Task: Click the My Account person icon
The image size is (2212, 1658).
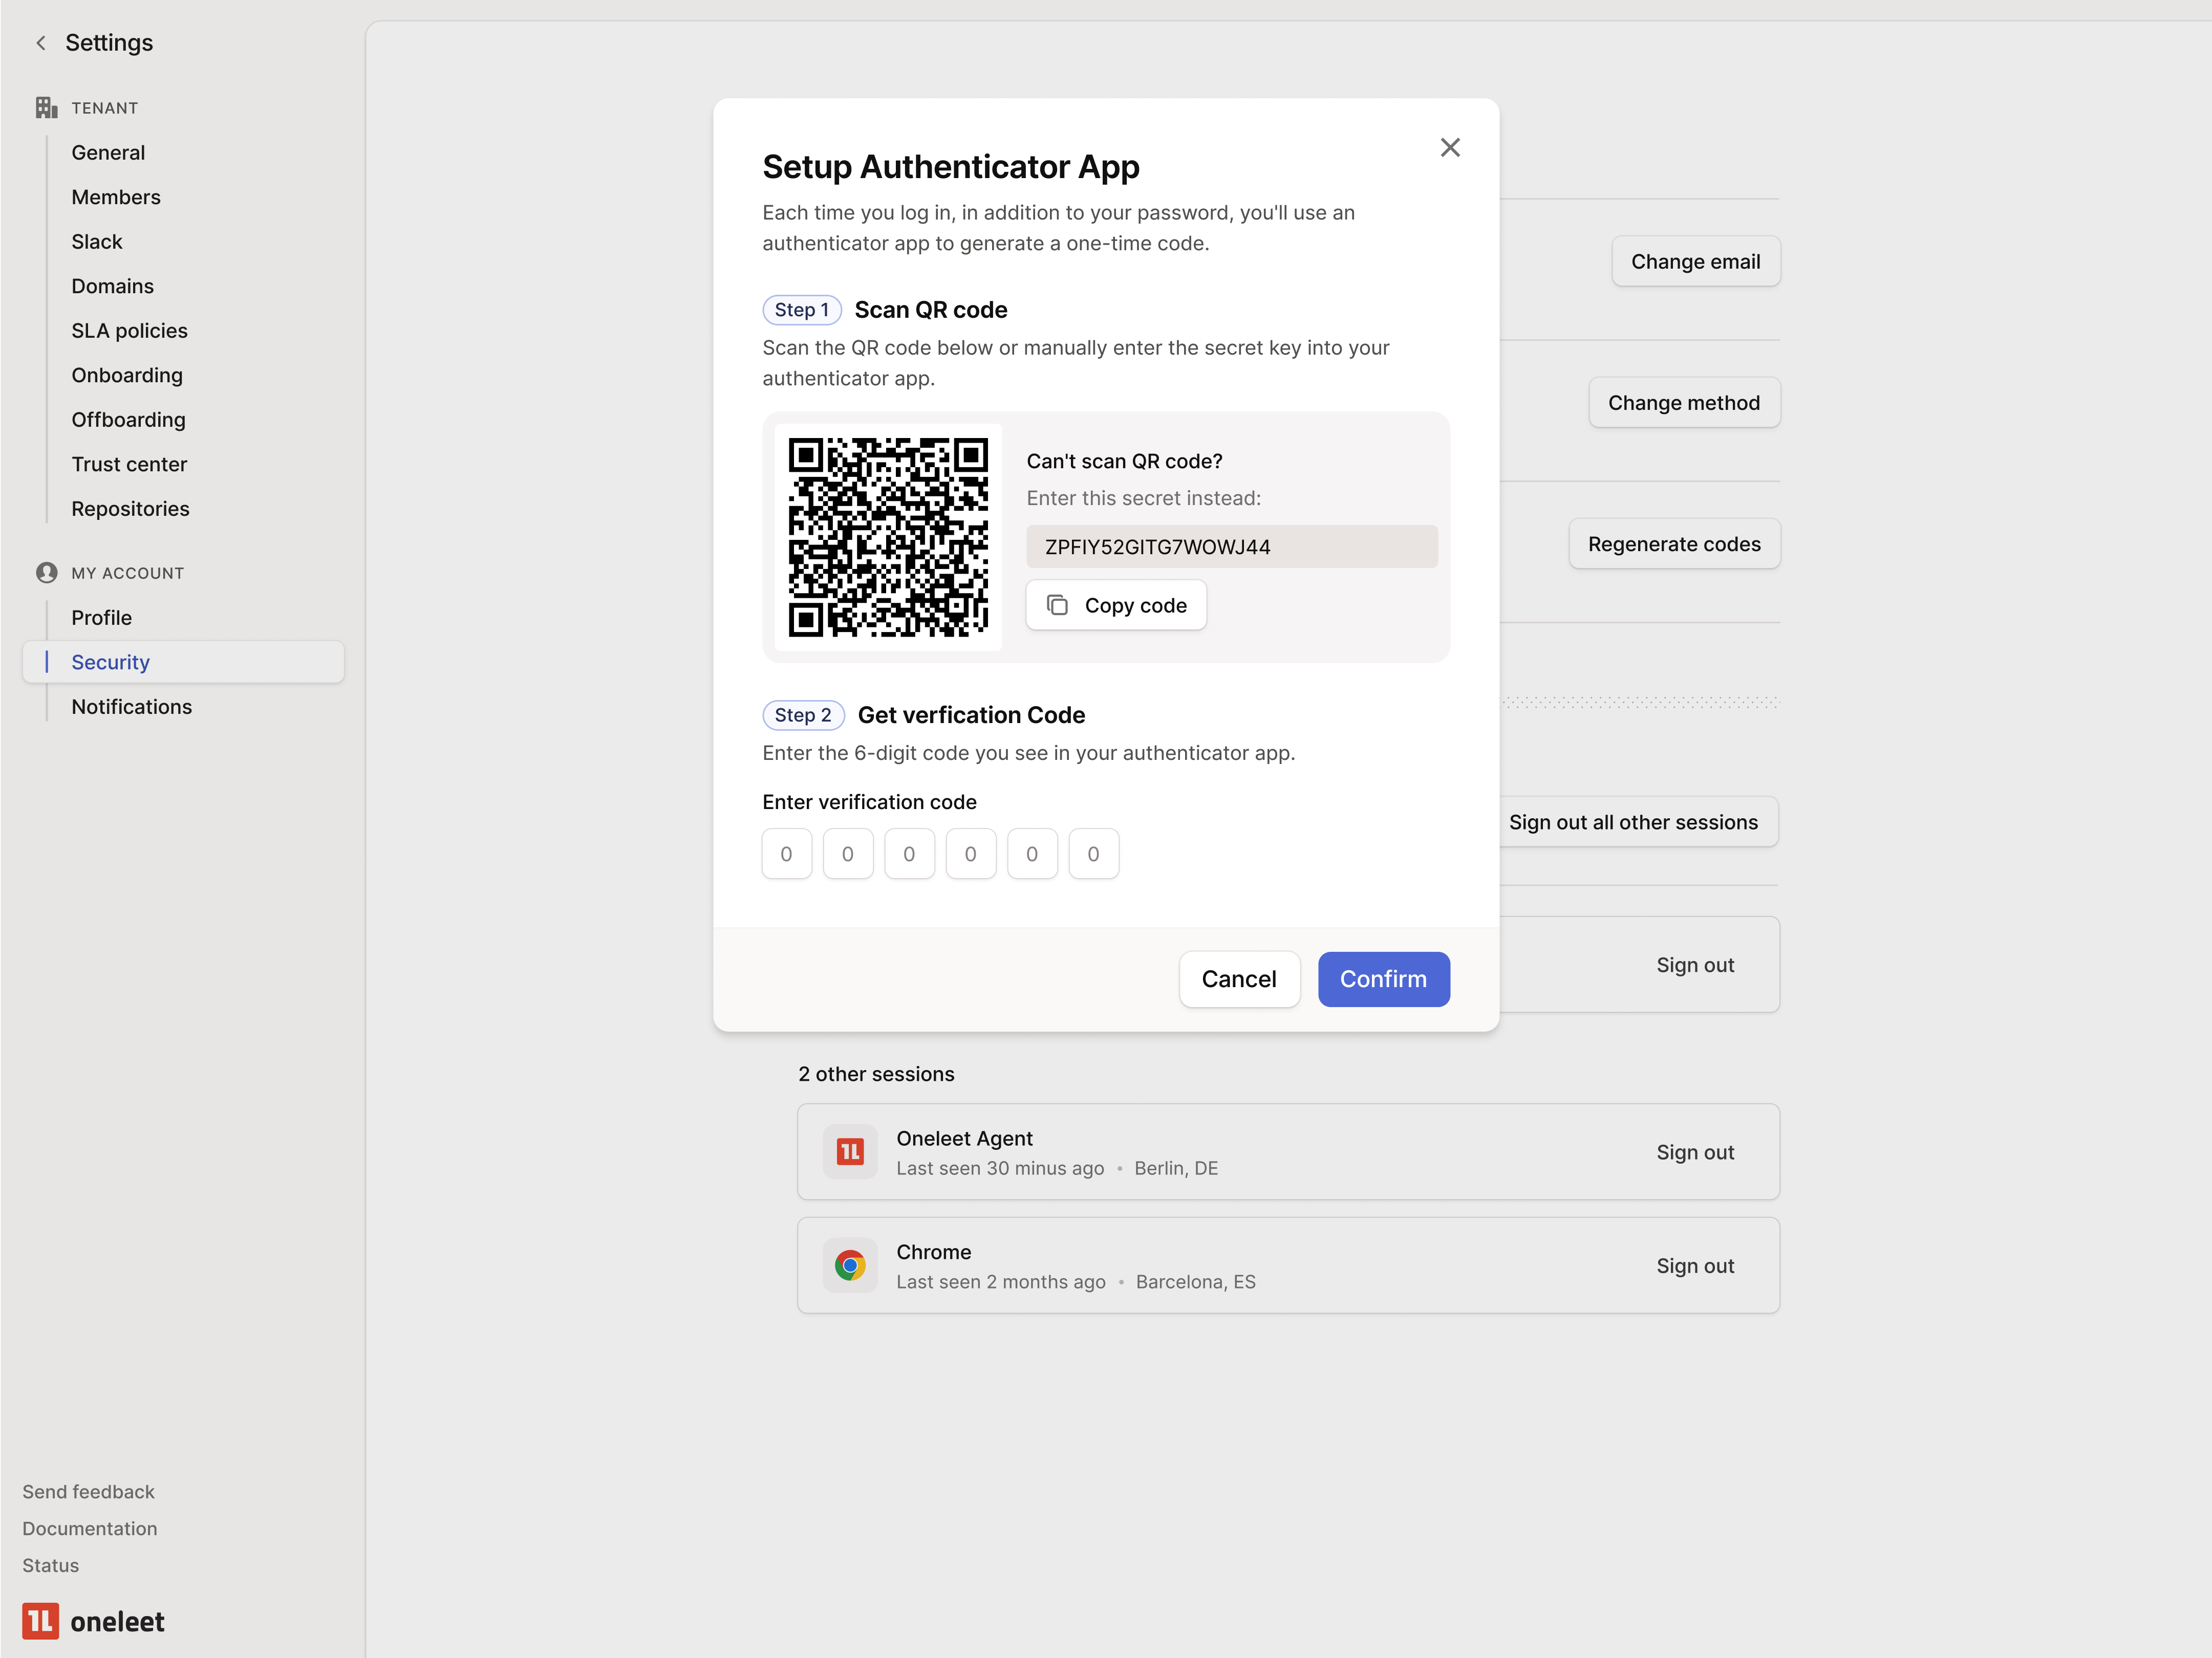Action: pos(46,572)
